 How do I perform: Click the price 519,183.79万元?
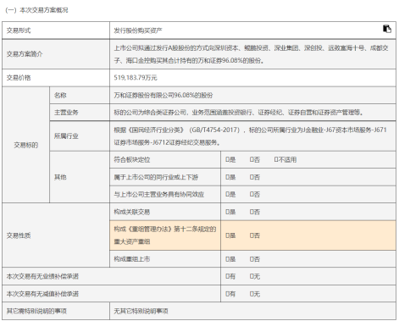click(x=136, y=78)
